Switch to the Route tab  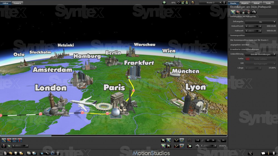tap(233, 3)
